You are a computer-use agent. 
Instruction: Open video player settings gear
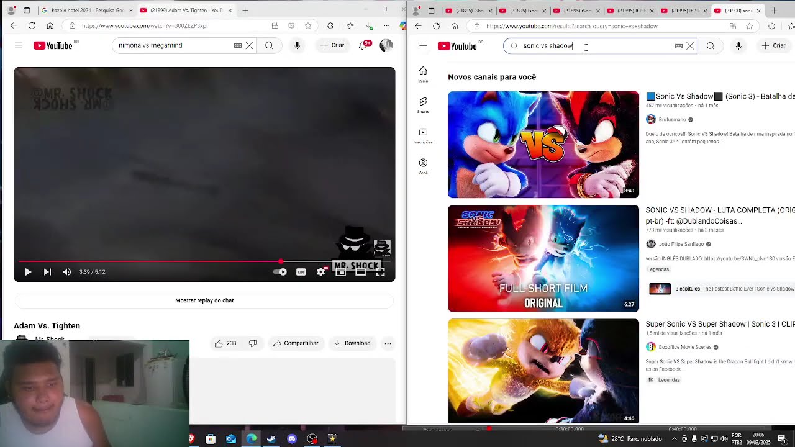[x=320, y=272]
